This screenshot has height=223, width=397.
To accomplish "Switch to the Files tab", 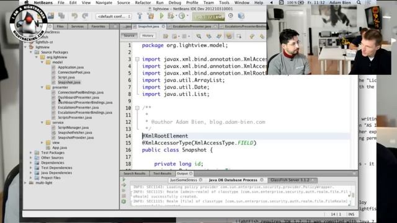I will 60,26.
